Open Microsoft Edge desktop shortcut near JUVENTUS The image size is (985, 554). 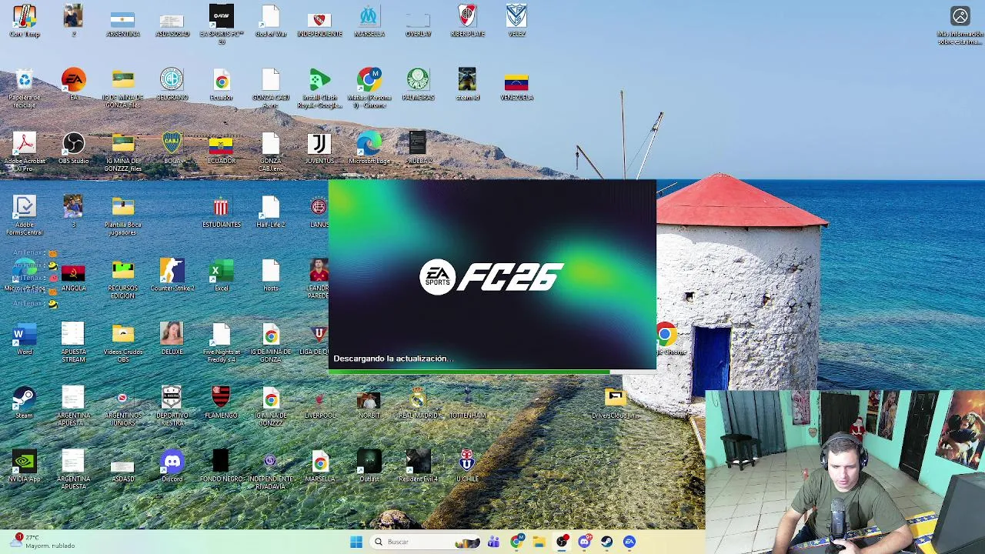[369, 148]
